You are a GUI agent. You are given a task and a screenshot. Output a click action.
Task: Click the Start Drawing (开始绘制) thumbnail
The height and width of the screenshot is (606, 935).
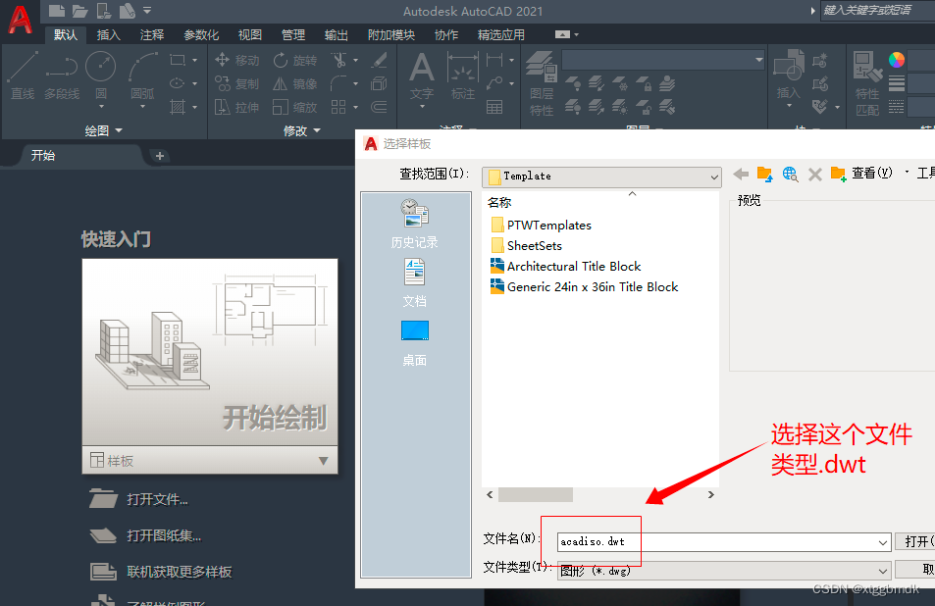210,352
